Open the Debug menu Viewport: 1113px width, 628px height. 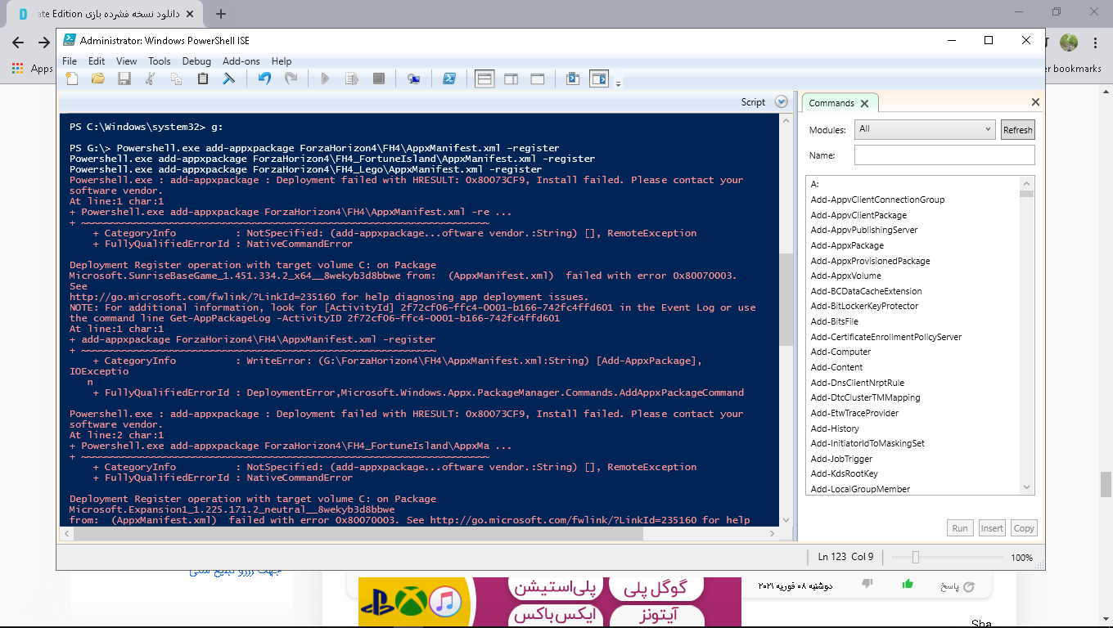coord(196,61)
